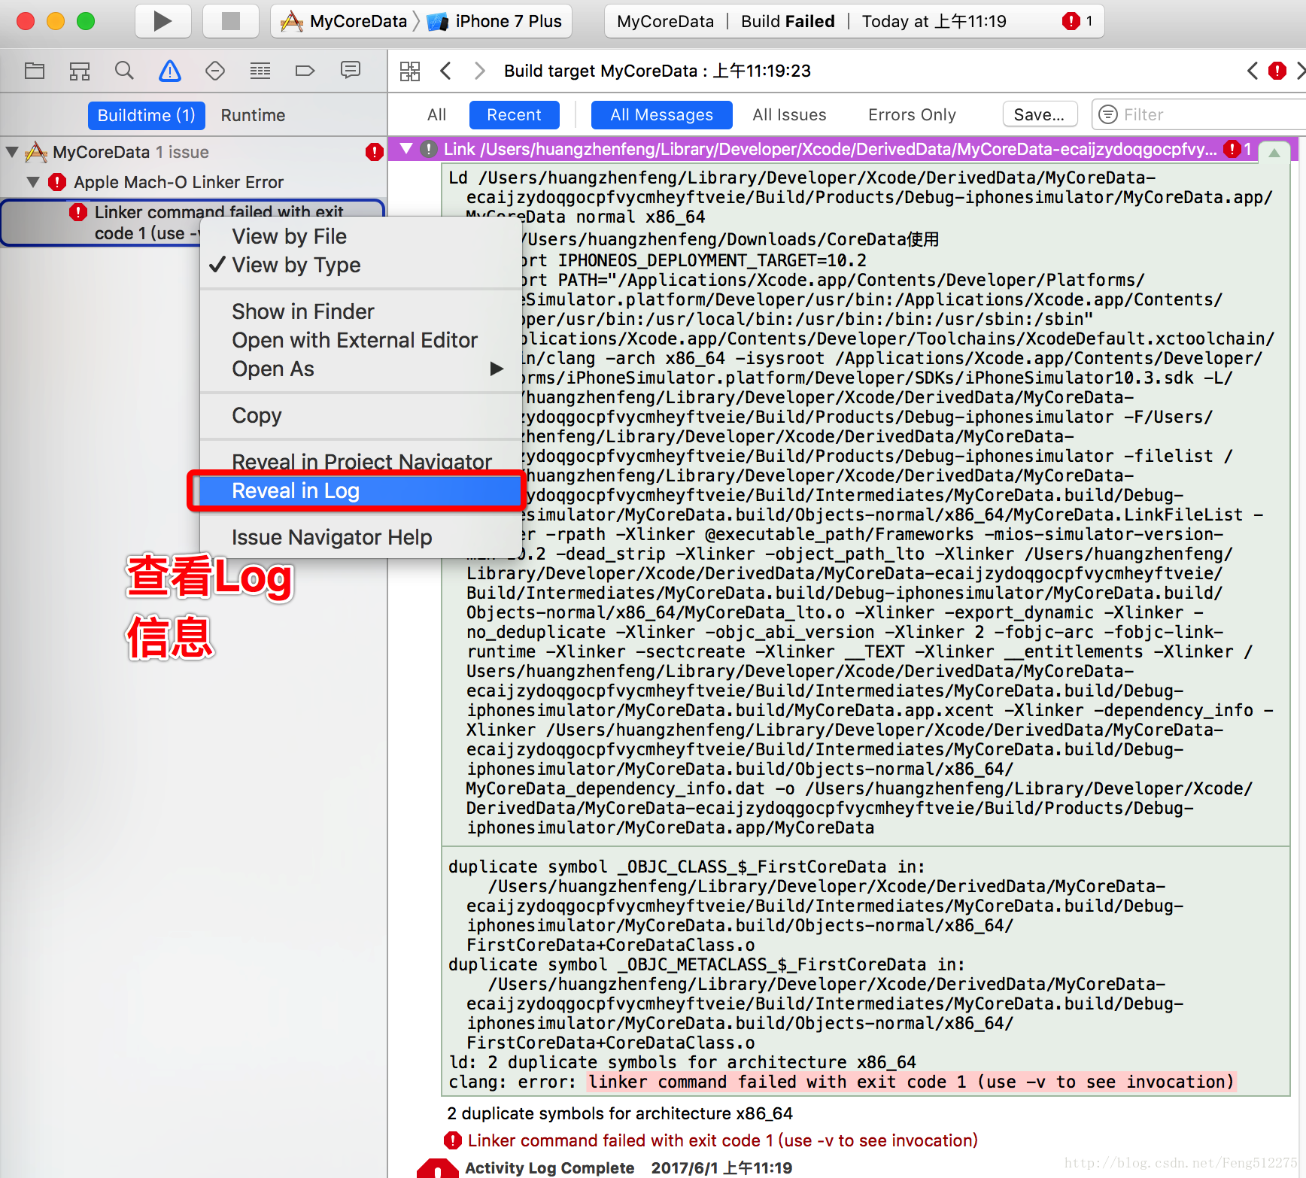Click the error badge in the jump bar

tap(1277, 71)
